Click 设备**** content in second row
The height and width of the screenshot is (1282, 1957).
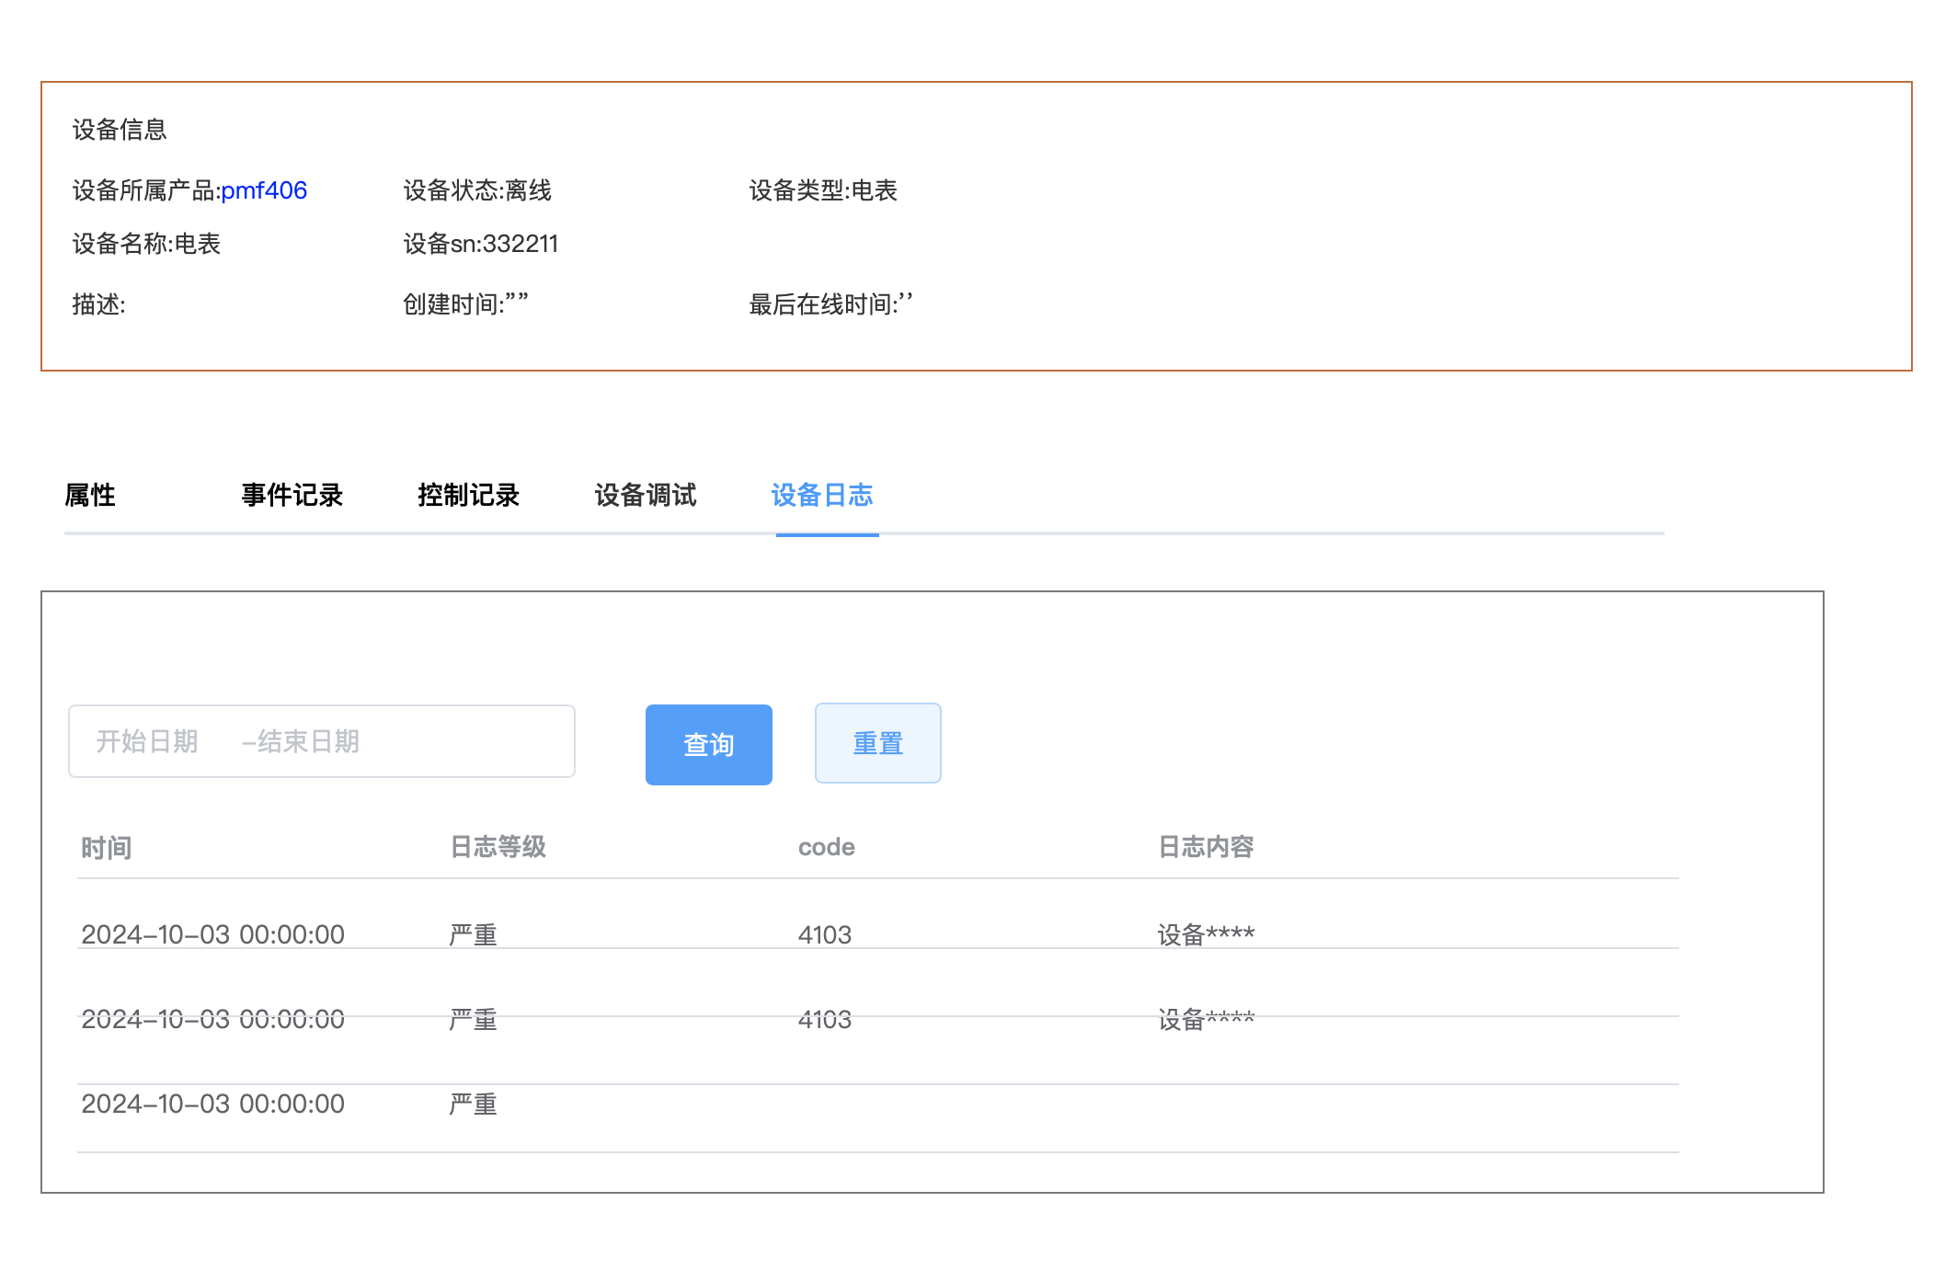[1206, 1019]
